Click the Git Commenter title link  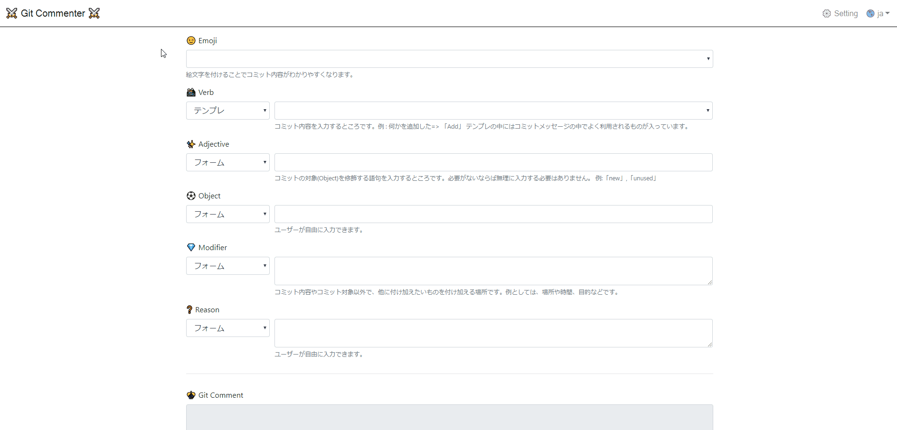53,13
